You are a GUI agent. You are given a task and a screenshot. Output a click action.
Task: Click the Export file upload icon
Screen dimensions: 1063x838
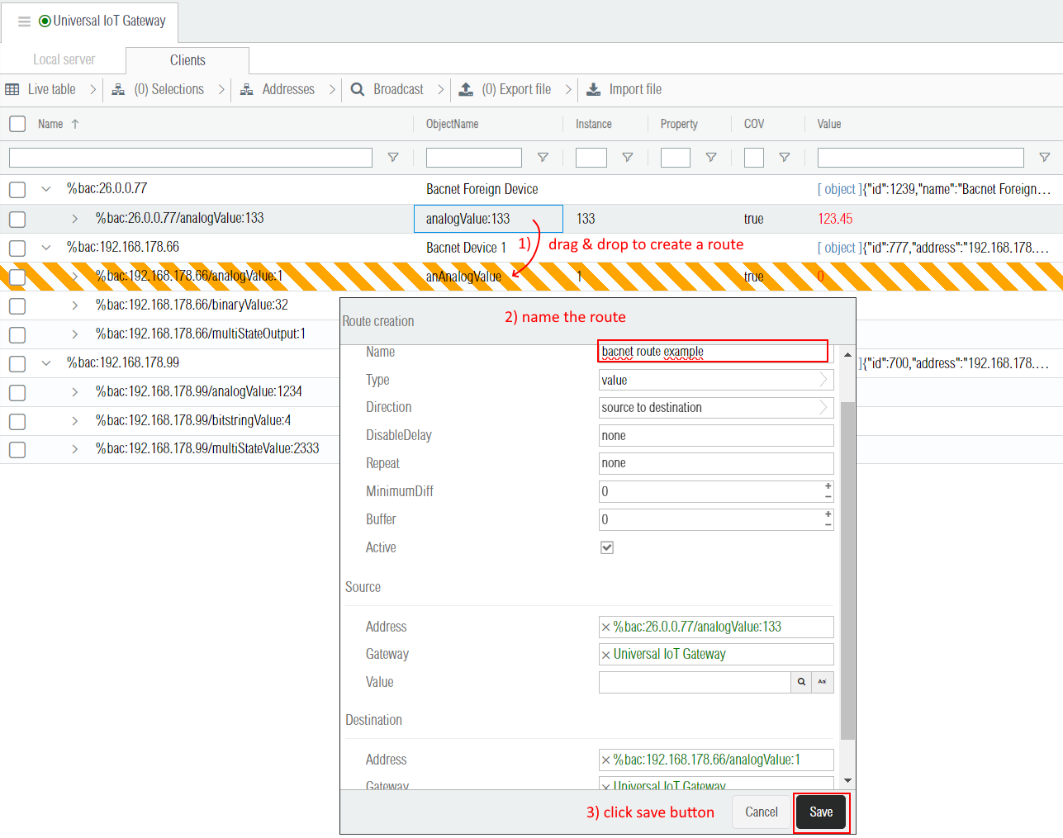tap(466, 89)
